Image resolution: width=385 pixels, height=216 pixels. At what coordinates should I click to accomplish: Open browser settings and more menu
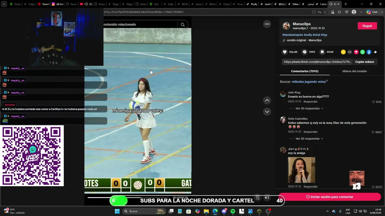[361, 12]
